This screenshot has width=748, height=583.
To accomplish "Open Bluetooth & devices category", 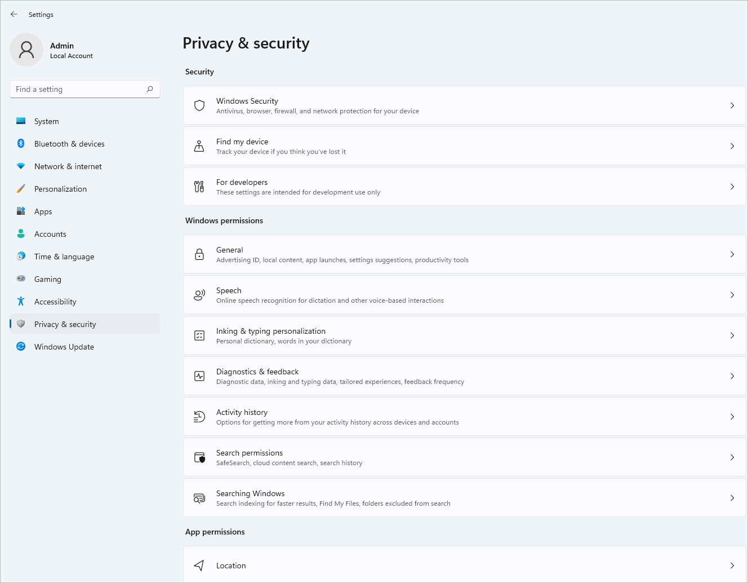I will tap(85, 144).
